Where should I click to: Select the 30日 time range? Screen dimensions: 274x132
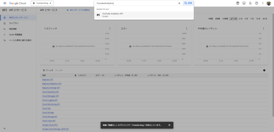coord(265,19)
